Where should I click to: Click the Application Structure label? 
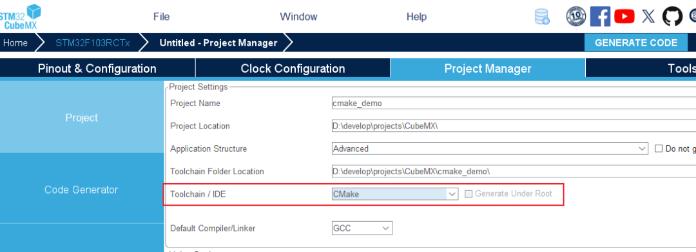click(208, 148)
